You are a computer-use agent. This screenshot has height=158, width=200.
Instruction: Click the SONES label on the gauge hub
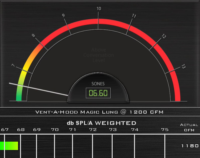pyautogui.click(x=98, y=84)
